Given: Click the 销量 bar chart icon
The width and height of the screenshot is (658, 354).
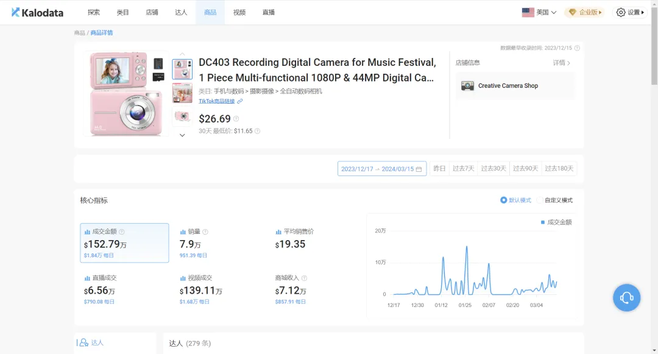Looking at the screenshot, I should coord(183,232).
